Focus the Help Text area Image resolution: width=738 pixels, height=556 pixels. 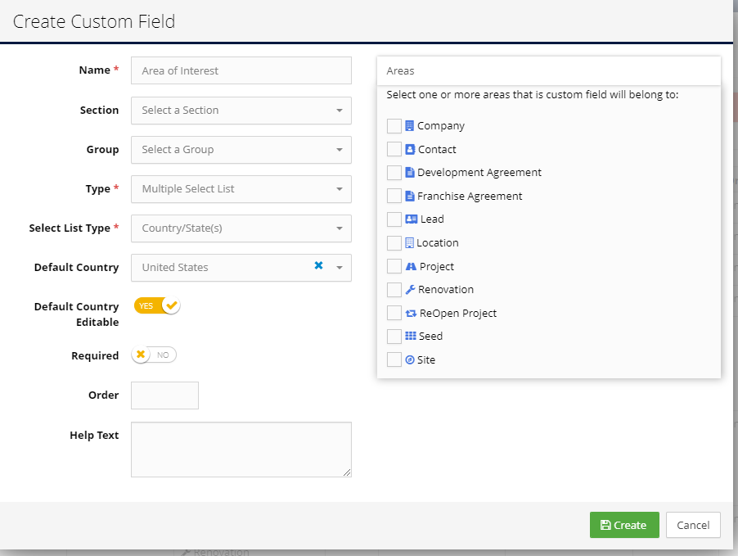tap(241, 450)
